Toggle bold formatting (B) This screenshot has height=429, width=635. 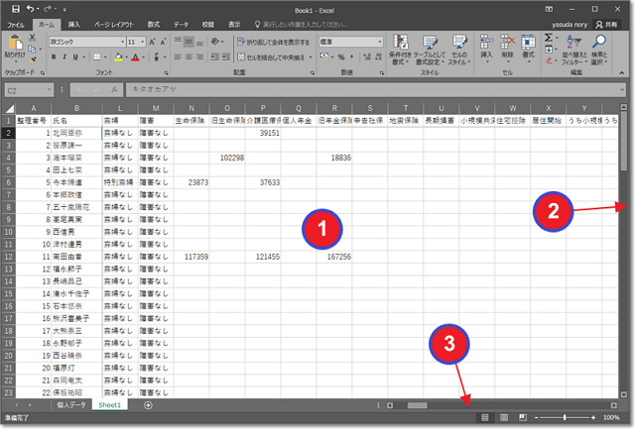[x=52, y=56]
